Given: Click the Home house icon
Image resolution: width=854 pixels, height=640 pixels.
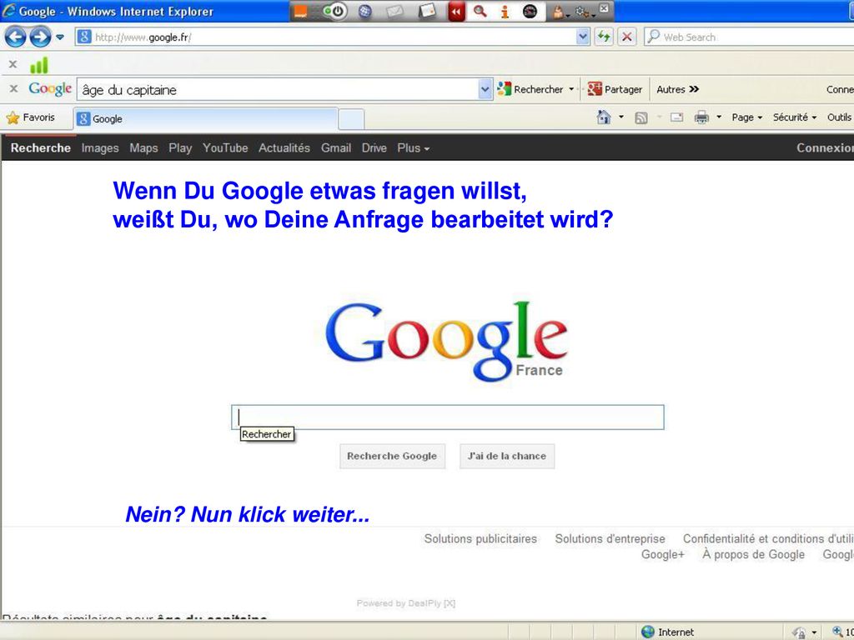Looking at the screenshot, I should coord(604,117).
